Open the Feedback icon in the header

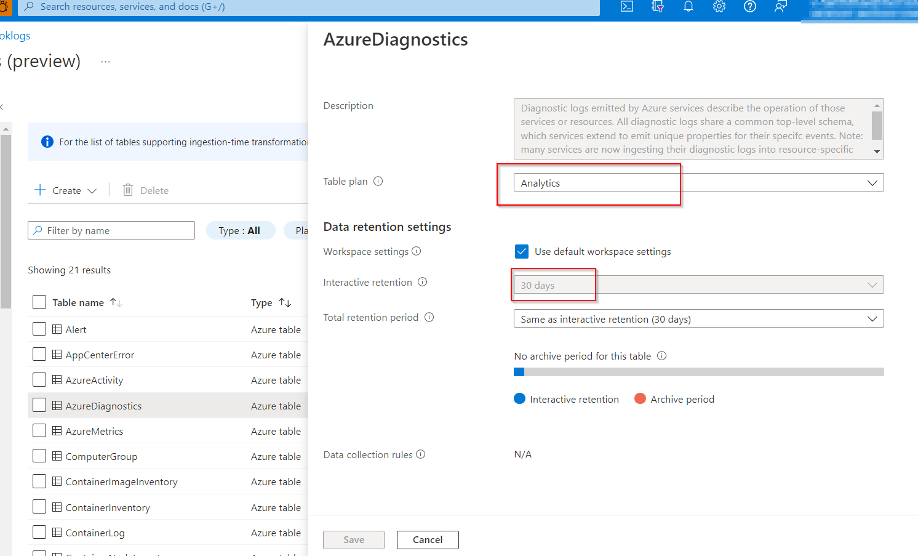780,7
